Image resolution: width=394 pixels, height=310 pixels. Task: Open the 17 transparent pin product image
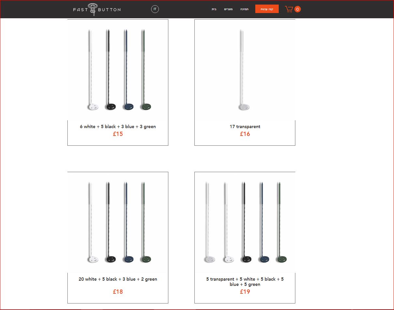245,70
